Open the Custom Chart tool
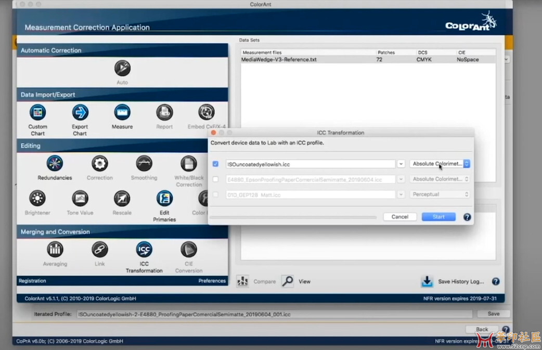The image size is (542, 350). (37, 113)
